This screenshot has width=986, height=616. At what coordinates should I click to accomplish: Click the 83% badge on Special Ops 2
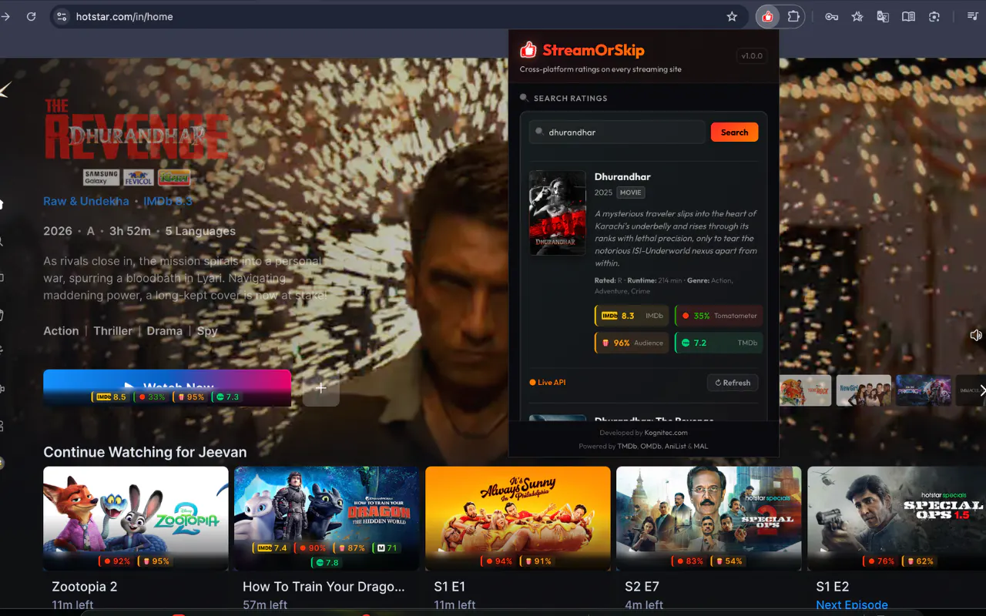689,561
